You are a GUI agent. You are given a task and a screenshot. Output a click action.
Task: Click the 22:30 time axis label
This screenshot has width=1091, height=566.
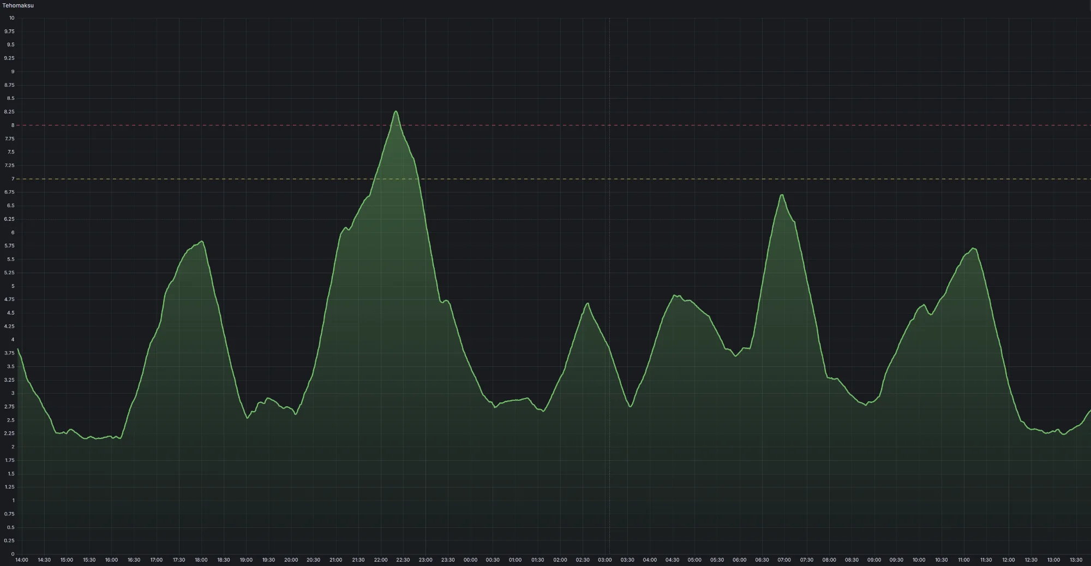click(x=403, y=560)
